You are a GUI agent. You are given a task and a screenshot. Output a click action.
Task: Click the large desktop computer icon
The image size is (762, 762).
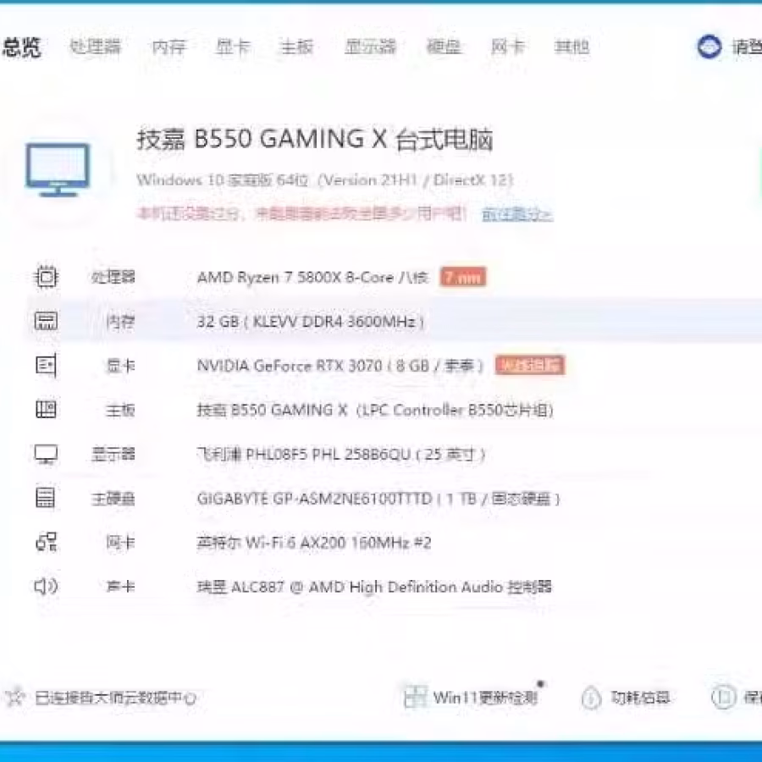pyautogui.click(x=58, y=169)
